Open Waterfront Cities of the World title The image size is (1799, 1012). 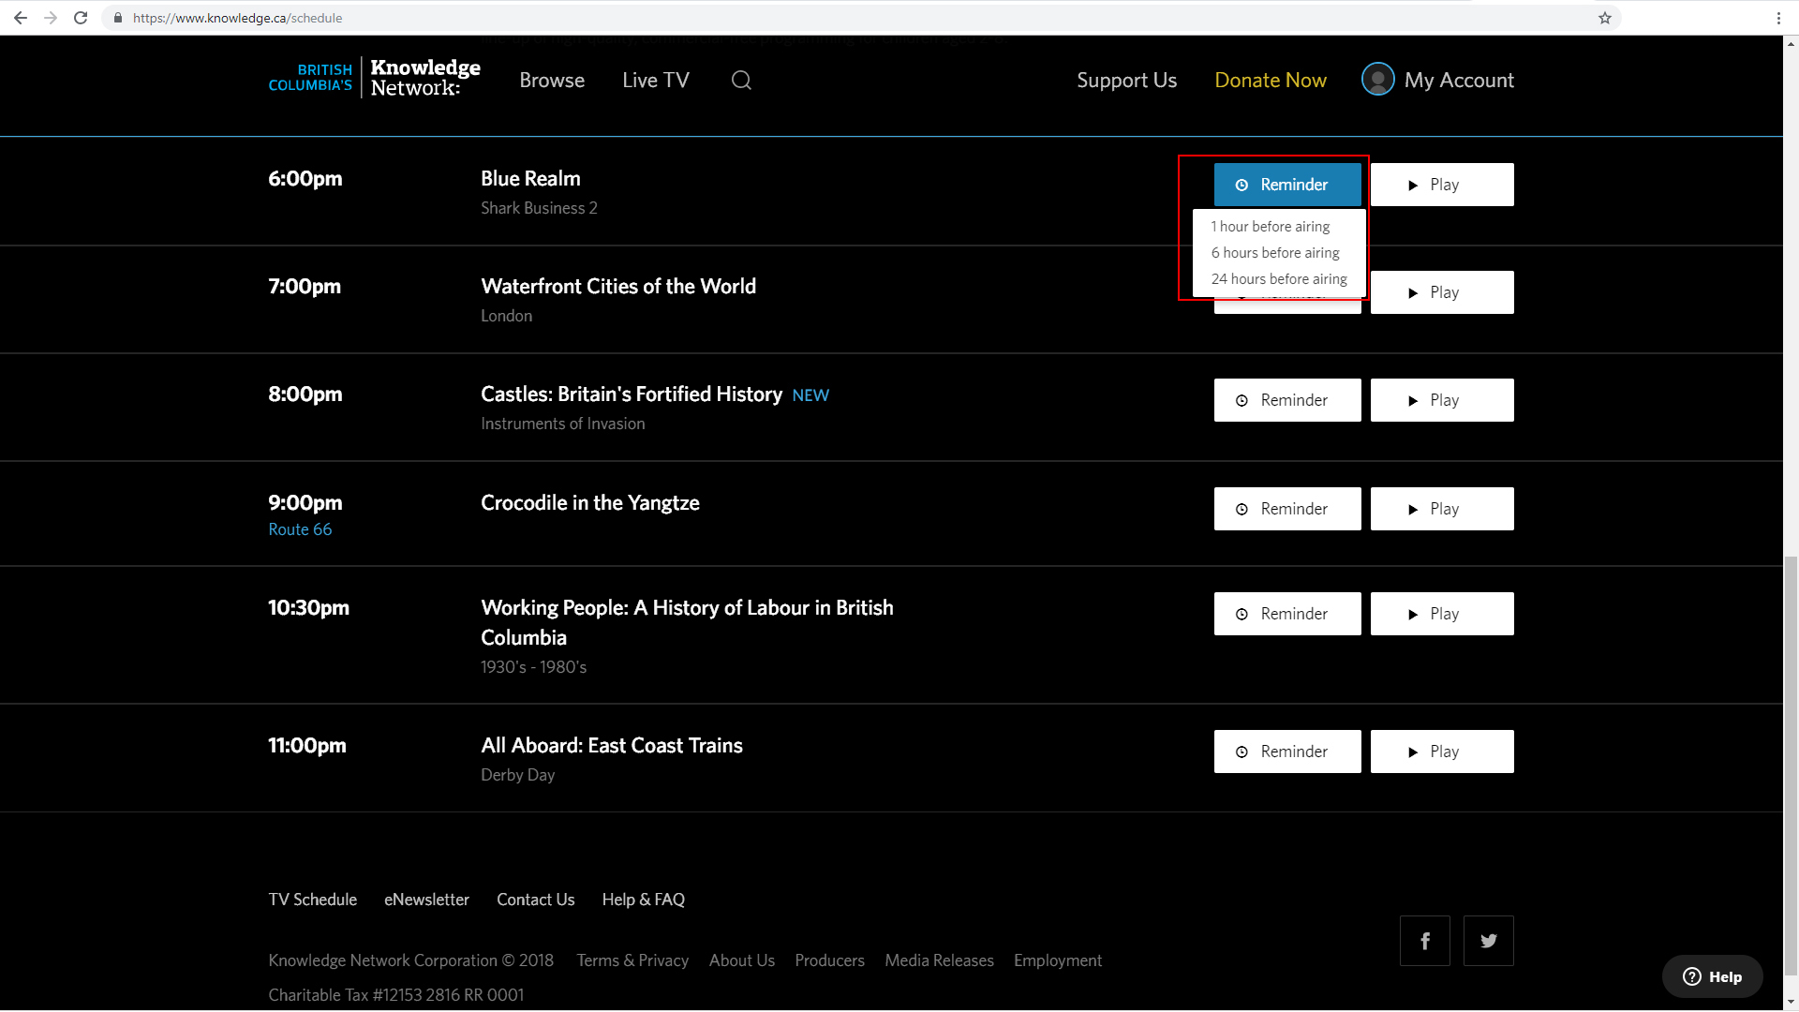(618, 287)
